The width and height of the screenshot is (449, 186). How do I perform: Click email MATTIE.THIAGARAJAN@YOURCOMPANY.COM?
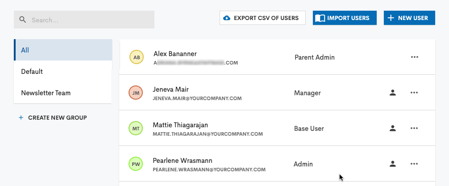coord(208,134)
